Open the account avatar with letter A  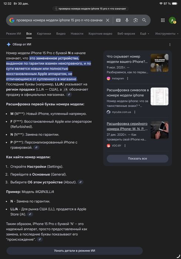(x=172, y=20)
